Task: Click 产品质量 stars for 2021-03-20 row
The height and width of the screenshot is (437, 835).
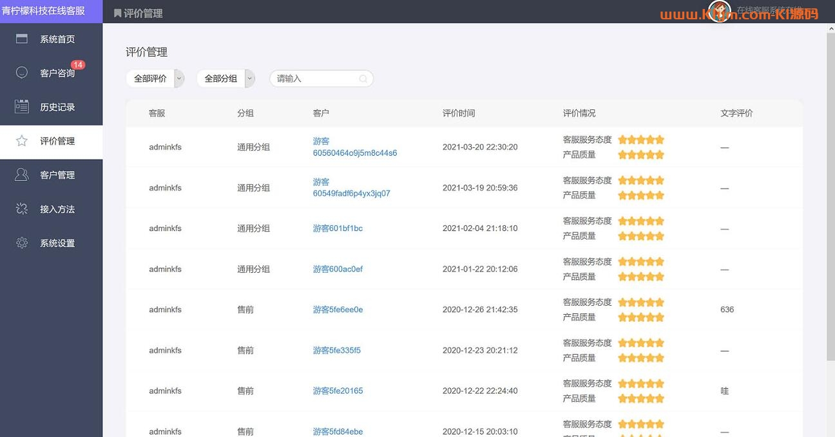Action: [641, 154]
